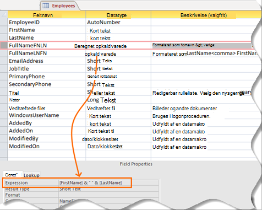
Task: Click the AddedBy datamakro description
Action: [178, 124]
